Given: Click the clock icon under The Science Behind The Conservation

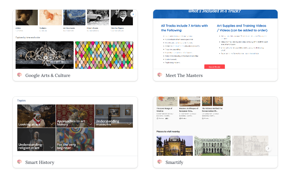Looking at the screenshot, I should [x=203, y=119].
